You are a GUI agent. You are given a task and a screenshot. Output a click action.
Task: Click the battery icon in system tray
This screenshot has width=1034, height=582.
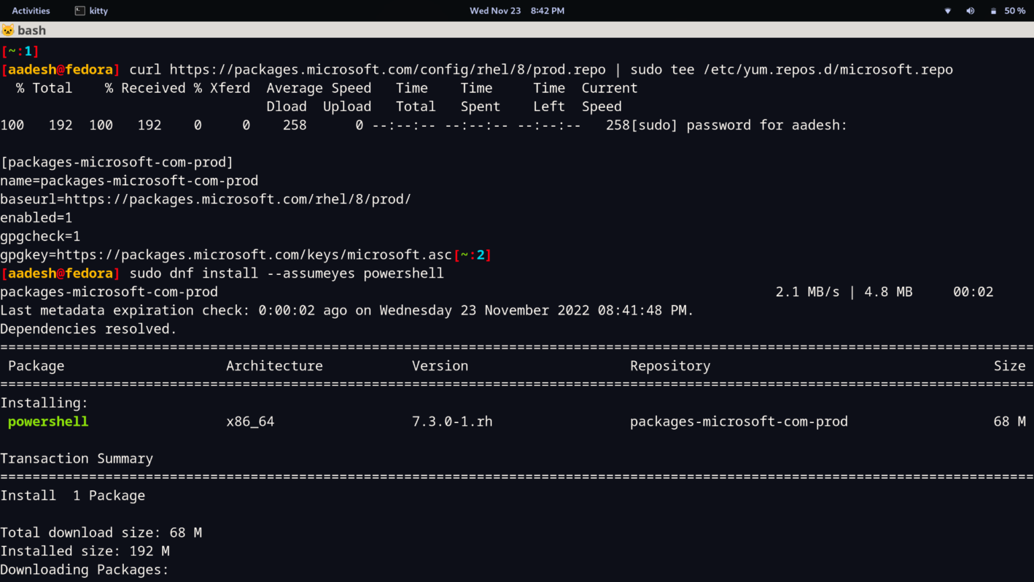[x=993, y=11]
